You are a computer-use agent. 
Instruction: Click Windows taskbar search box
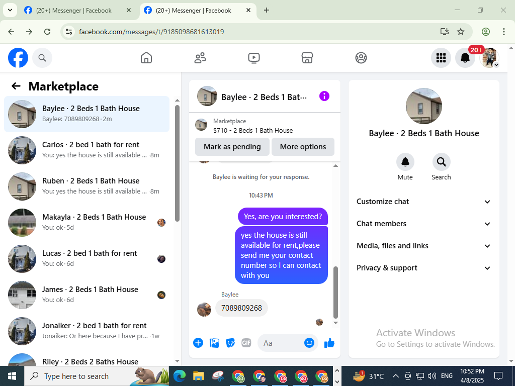(x=96, y=376)
